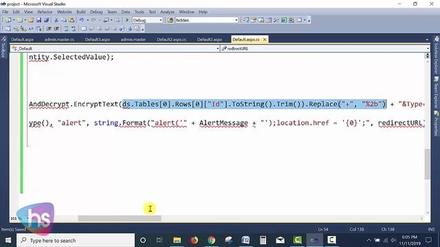This screenshot has width=440, height=247.
Task: Switch to the Default3.aspx tab
Action: 98,40
